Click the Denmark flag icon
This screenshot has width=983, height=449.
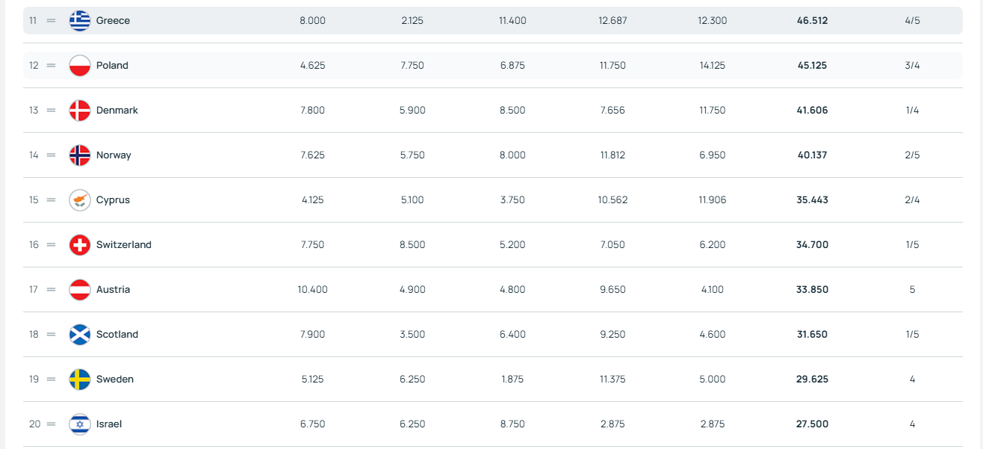pyautogui.click(x=80, y=111)
